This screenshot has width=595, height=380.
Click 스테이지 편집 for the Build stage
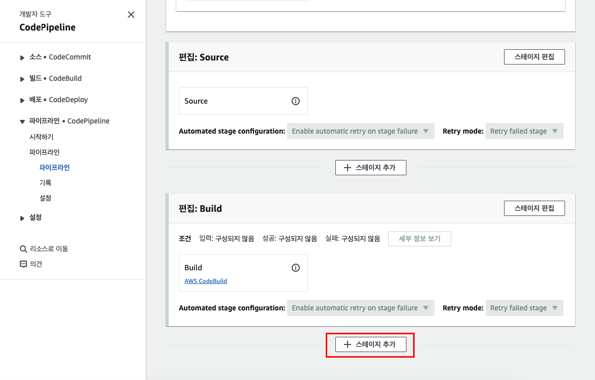point(535,208)
